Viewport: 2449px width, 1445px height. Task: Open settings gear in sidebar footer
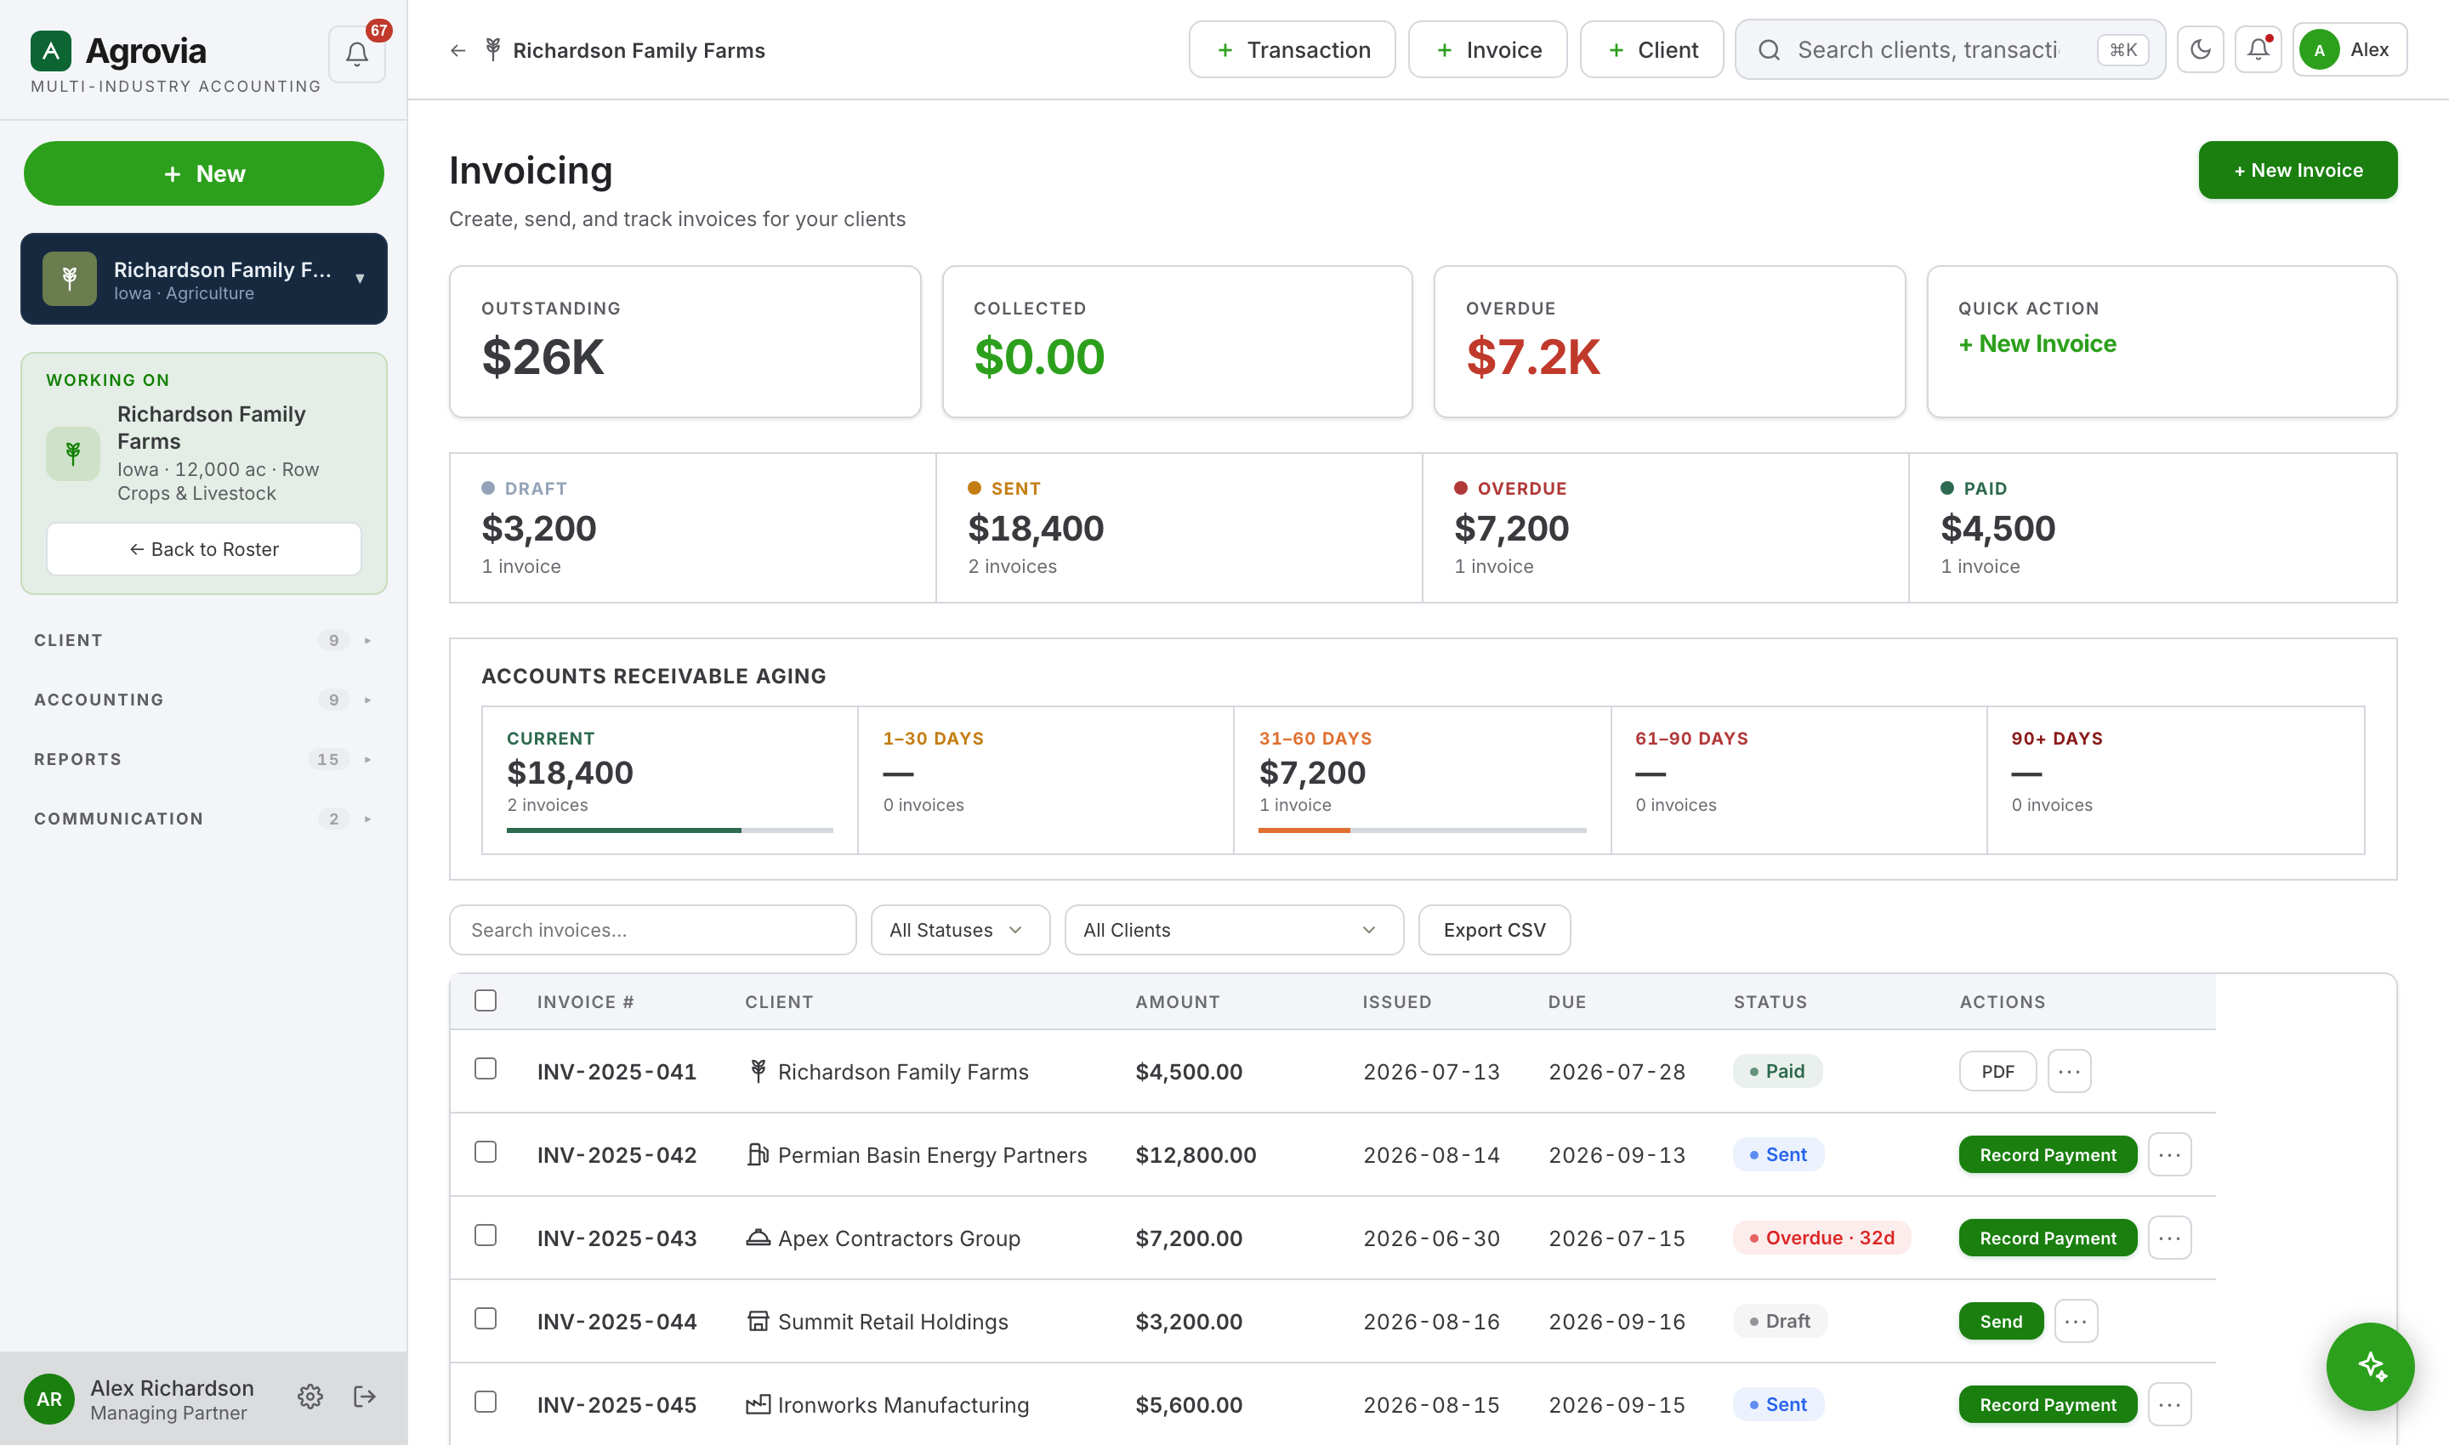tap(310, 1397)
